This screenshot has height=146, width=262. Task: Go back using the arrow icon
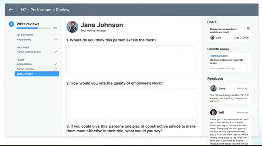[x=11, y=10]
